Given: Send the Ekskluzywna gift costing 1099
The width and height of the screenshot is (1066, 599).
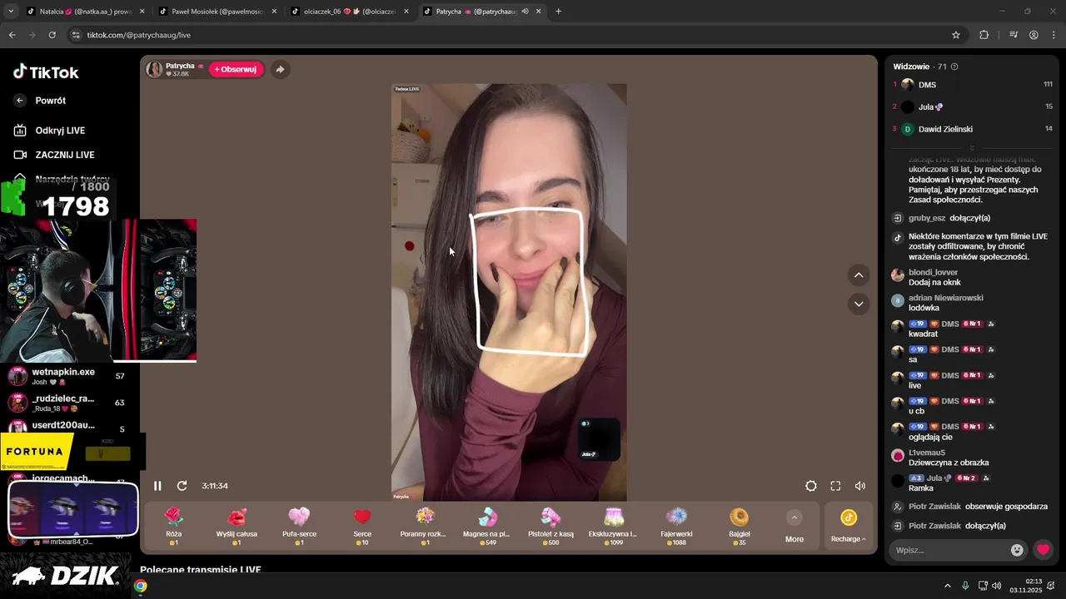Looking at the screenshot, I should [x=613, y=526].
